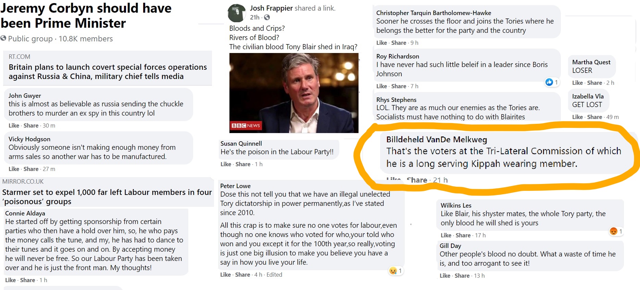Image resolution: width=640 pixels, height=290 pixels.
Task: Like Gill Day's comment
Action: point(445,276)
